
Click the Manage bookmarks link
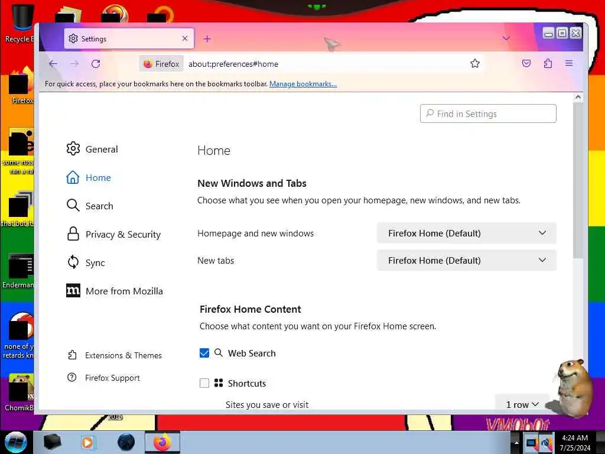pyautogui.click(x=303, y=84)
